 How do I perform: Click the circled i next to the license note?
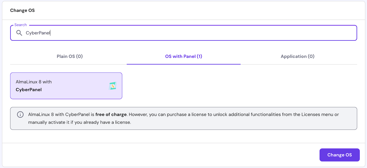20,114
